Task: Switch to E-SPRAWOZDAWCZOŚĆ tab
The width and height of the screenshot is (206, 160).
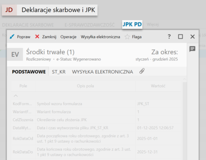Action: tap(89, 25)
